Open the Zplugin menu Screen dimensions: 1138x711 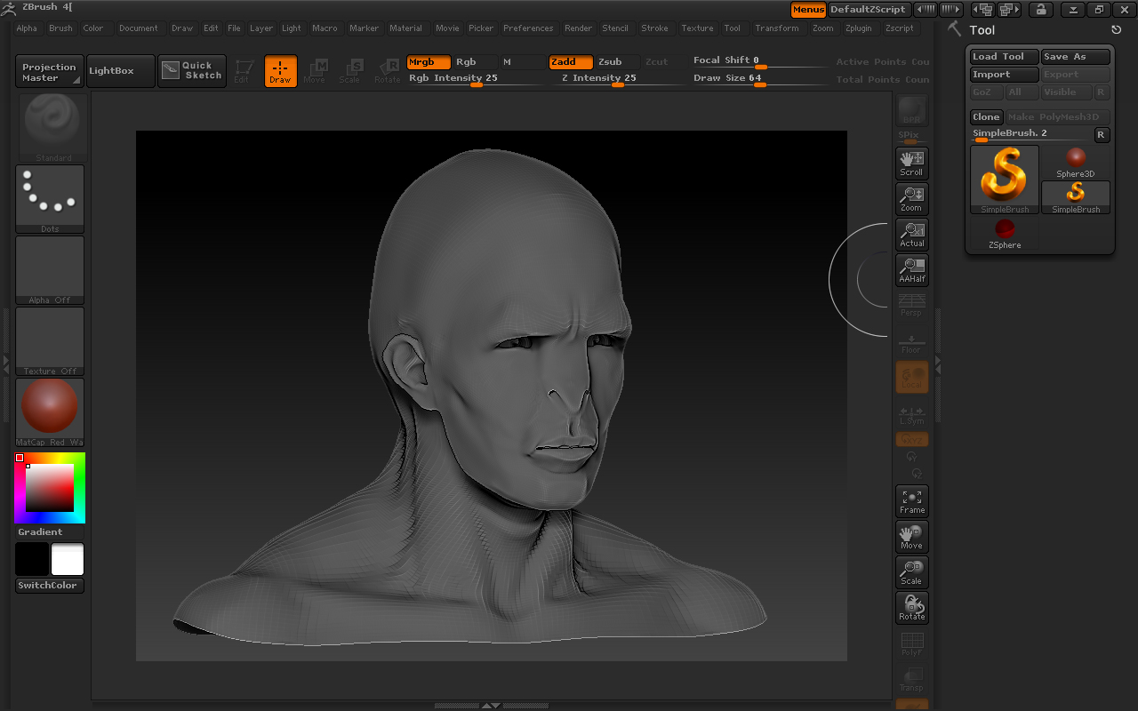[859, 28]
